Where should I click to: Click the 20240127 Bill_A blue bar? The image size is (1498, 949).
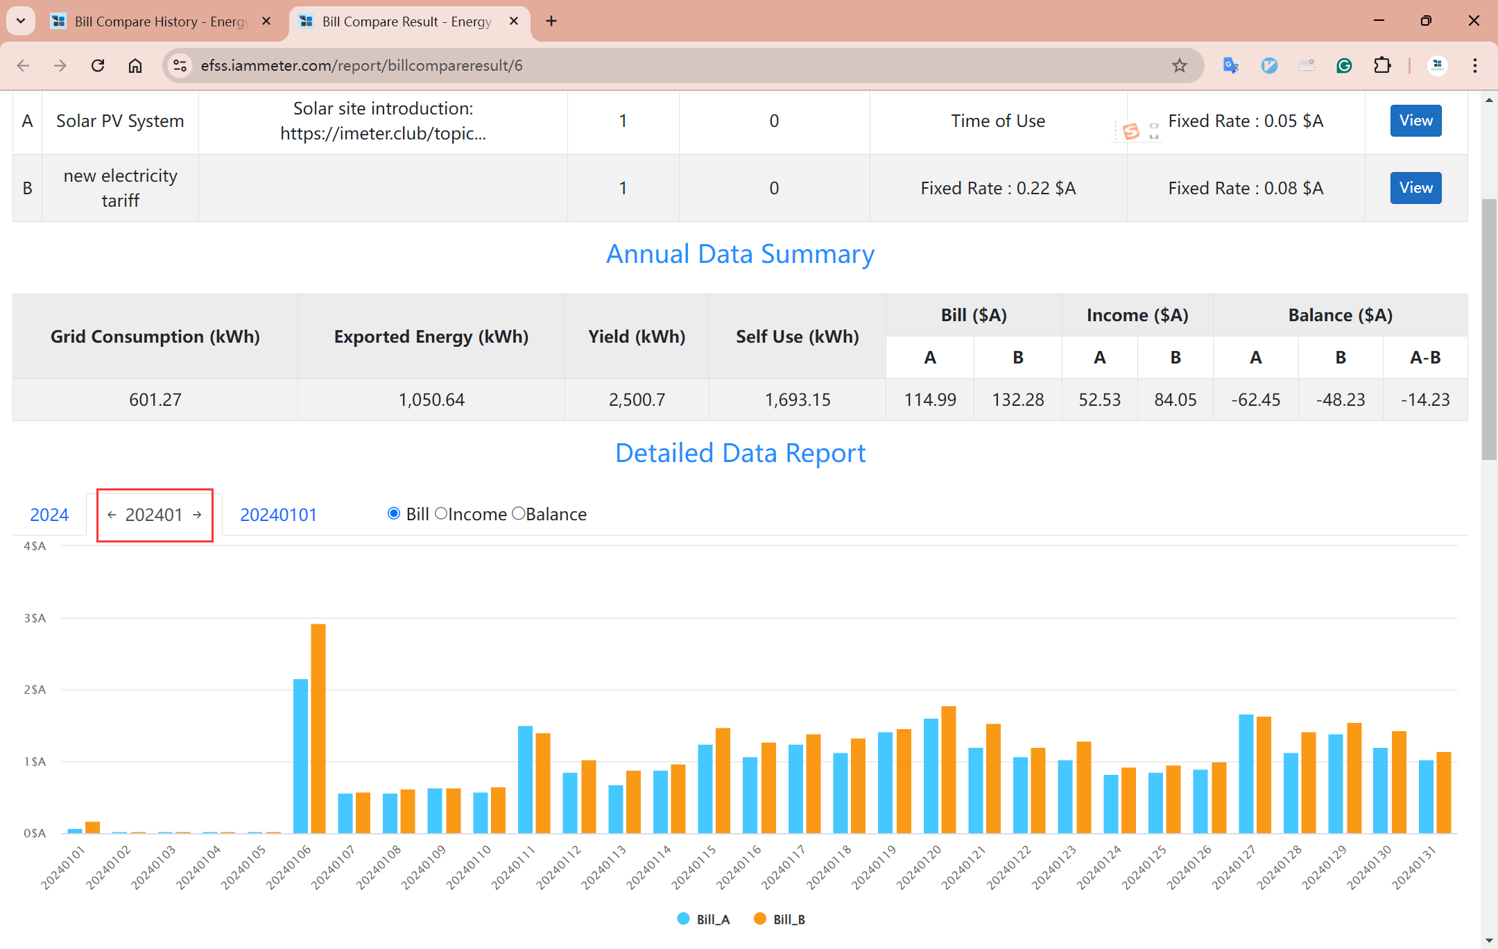(x=1246, y=773)
